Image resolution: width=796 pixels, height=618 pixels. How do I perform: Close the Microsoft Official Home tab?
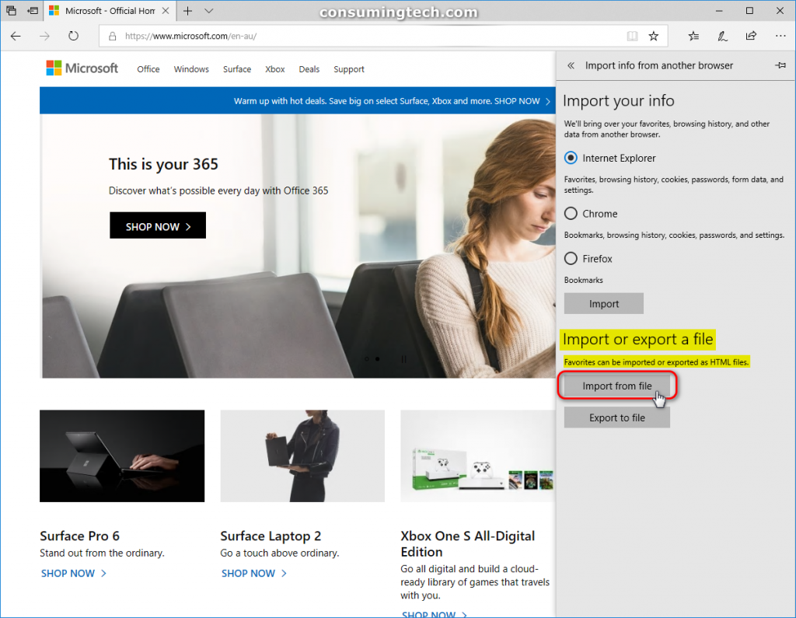click(166, 11)
